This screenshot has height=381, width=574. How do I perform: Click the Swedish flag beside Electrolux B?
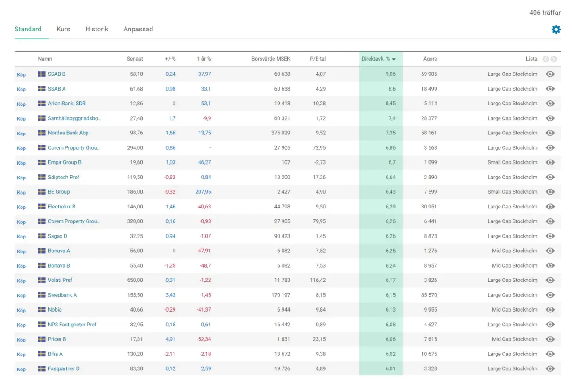point(42,207)
